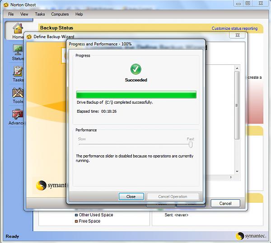Click the 'Sent: <never>' text

coord(176,215)
